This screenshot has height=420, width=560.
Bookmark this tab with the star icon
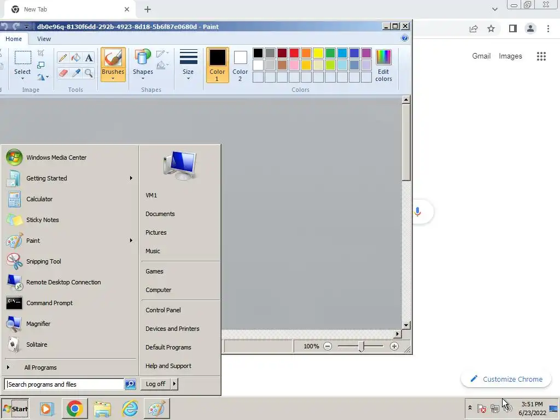click(x=491, y=28)
